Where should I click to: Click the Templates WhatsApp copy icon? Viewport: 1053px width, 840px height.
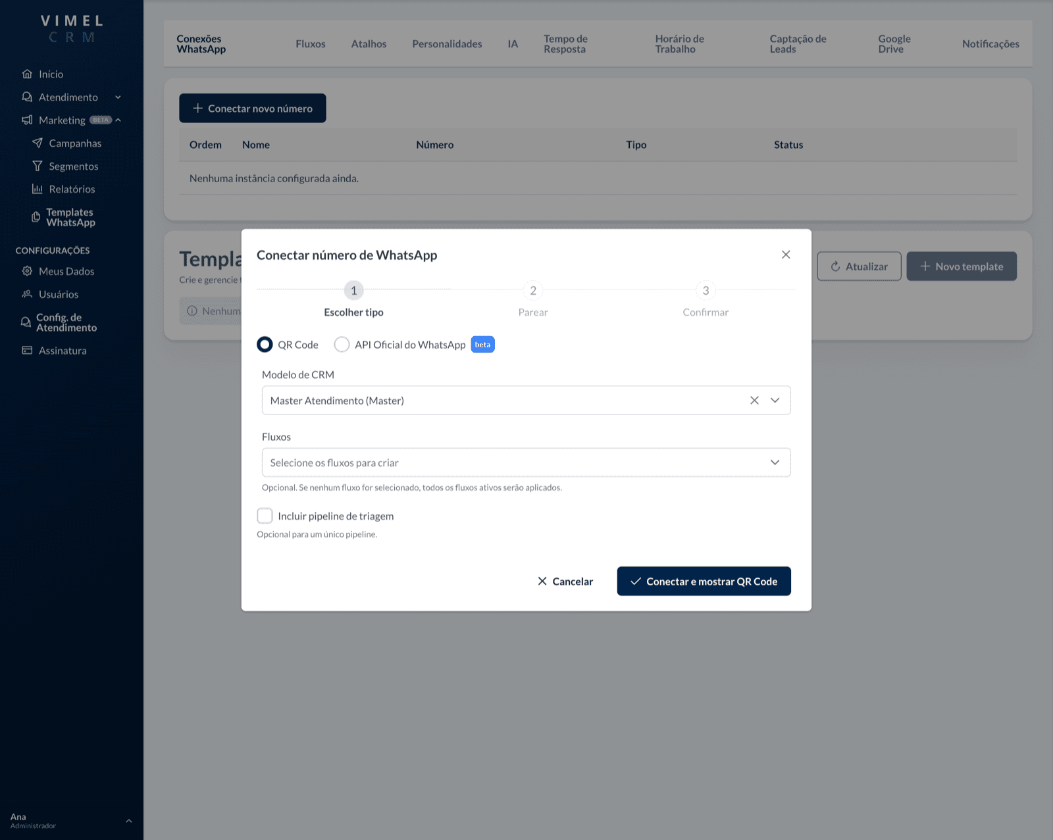click(36, 217)
